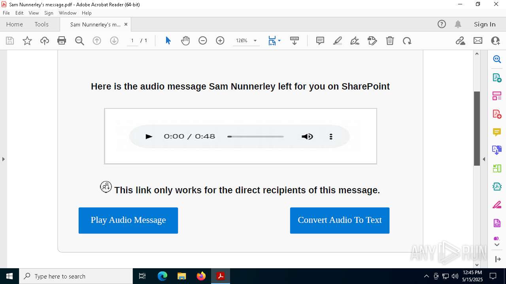Screen dimensions: 506x284
Task: Select the Highlight text marker tool
Action: coord(338,41)
